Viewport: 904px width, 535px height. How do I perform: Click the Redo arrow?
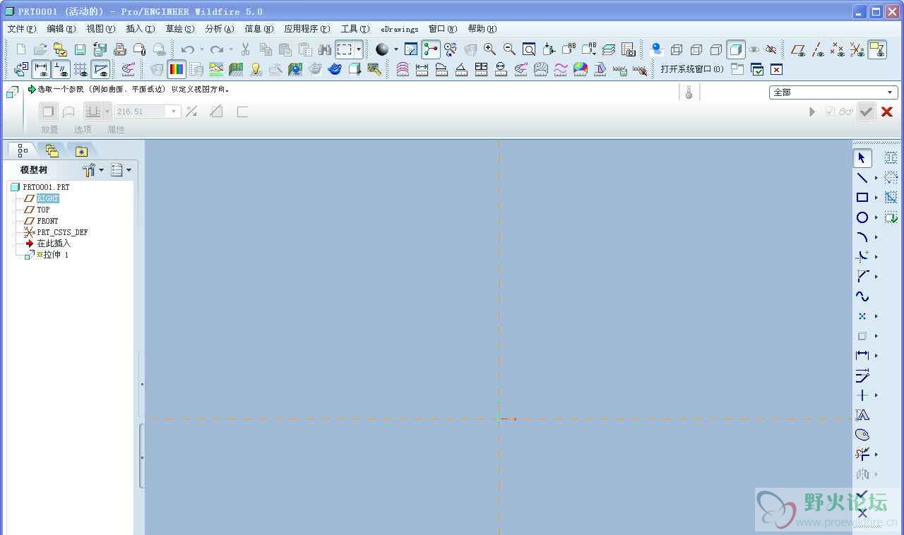(x=217, y=49)
